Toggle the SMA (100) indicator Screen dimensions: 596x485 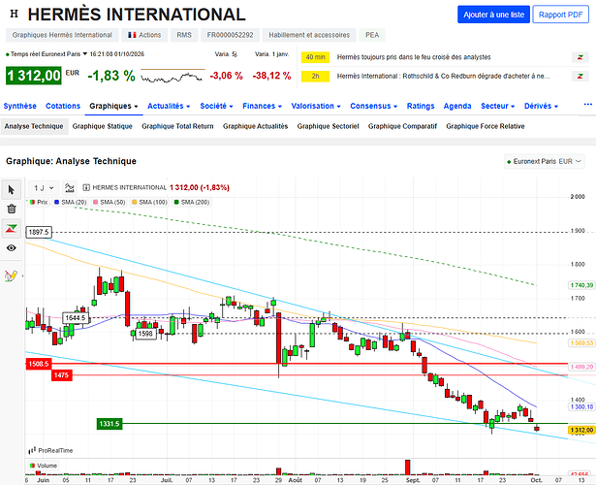[x=150, y=202]
